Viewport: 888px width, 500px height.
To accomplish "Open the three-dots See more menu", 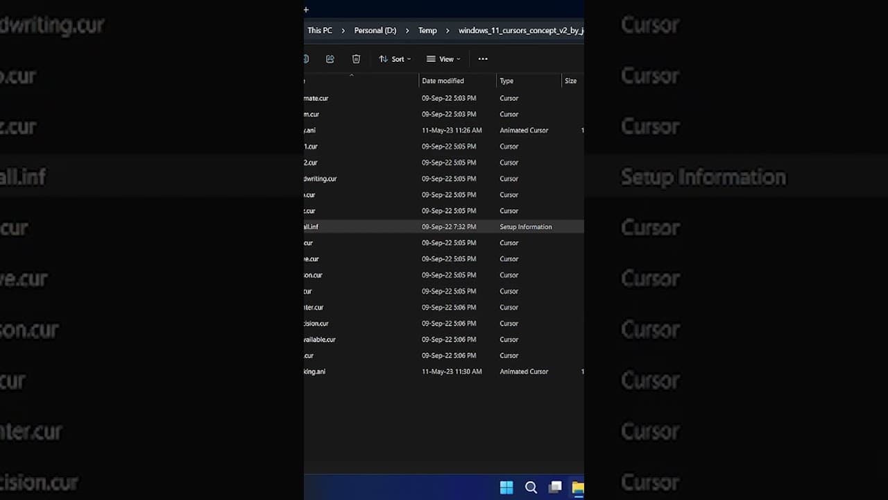I will pyautogui.click(x=483, y=59).
